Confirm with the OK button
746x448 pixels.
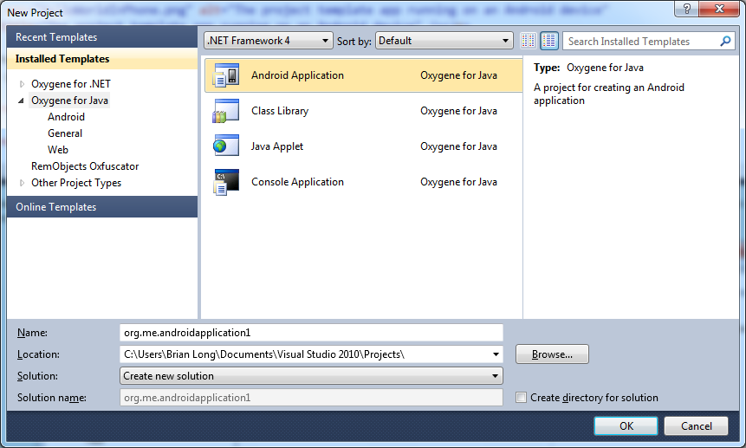(x=626, y=426)
